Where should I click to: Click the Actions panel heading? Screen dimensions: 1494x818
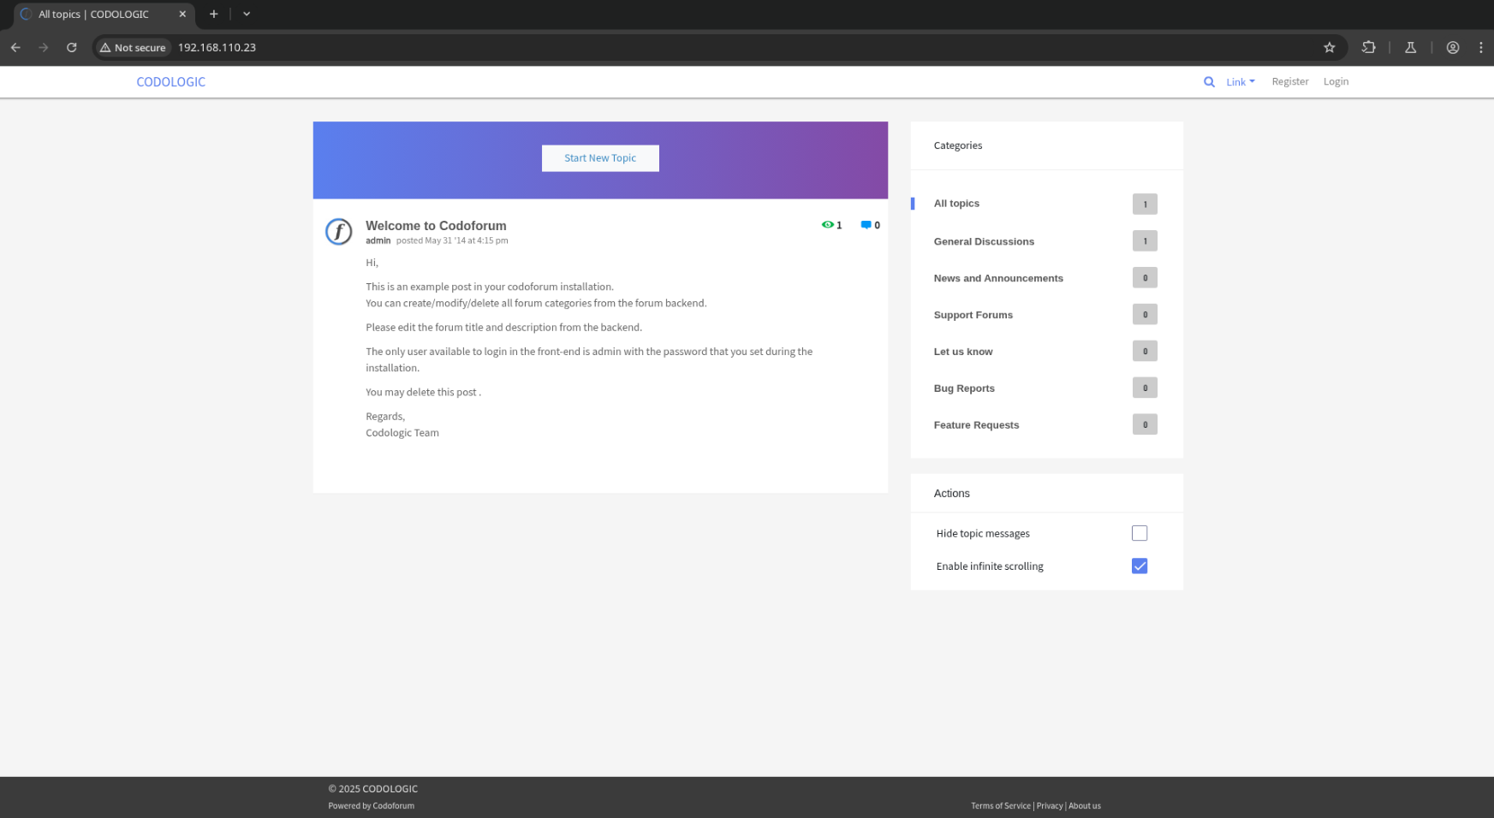click(x=952, y=494)
